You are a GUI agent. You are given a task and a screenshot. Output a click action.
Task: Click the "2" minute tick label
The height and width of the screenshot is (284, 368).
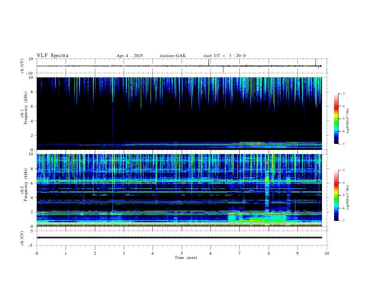point(95,253)
